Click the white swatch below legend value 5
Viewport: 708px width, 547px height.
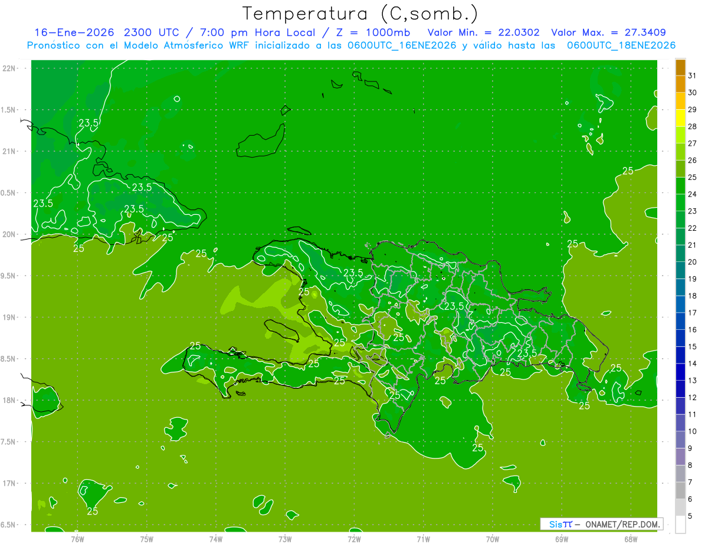tap(680, 525)
